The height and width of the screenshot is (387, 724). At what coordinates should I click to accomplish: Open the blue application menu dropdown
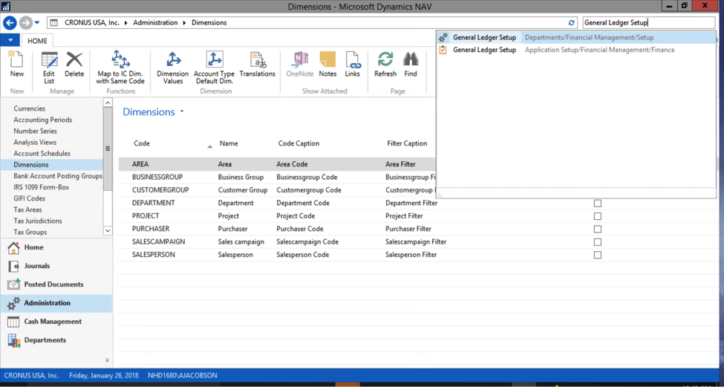10,40
